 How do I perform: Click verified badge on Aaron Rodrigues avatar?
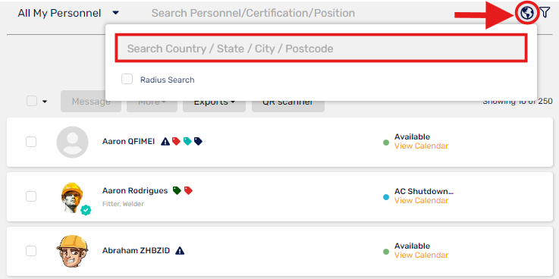(86, 210)
